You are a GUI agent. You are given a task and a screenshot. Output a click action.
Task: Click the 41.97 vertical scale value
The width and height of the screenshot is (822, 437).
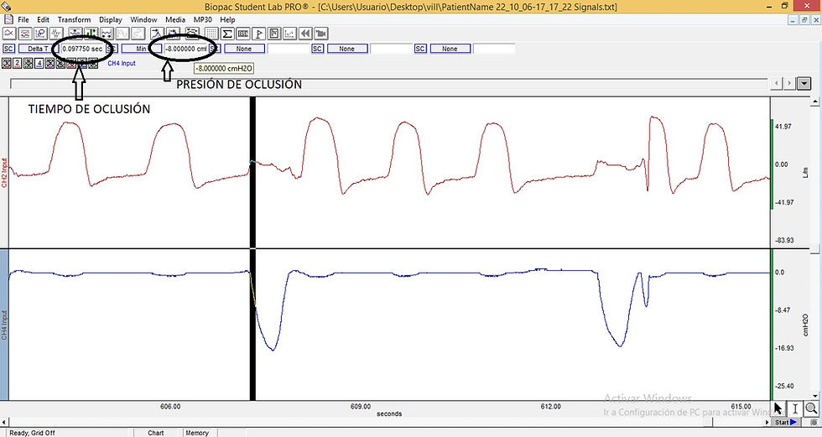783,127
